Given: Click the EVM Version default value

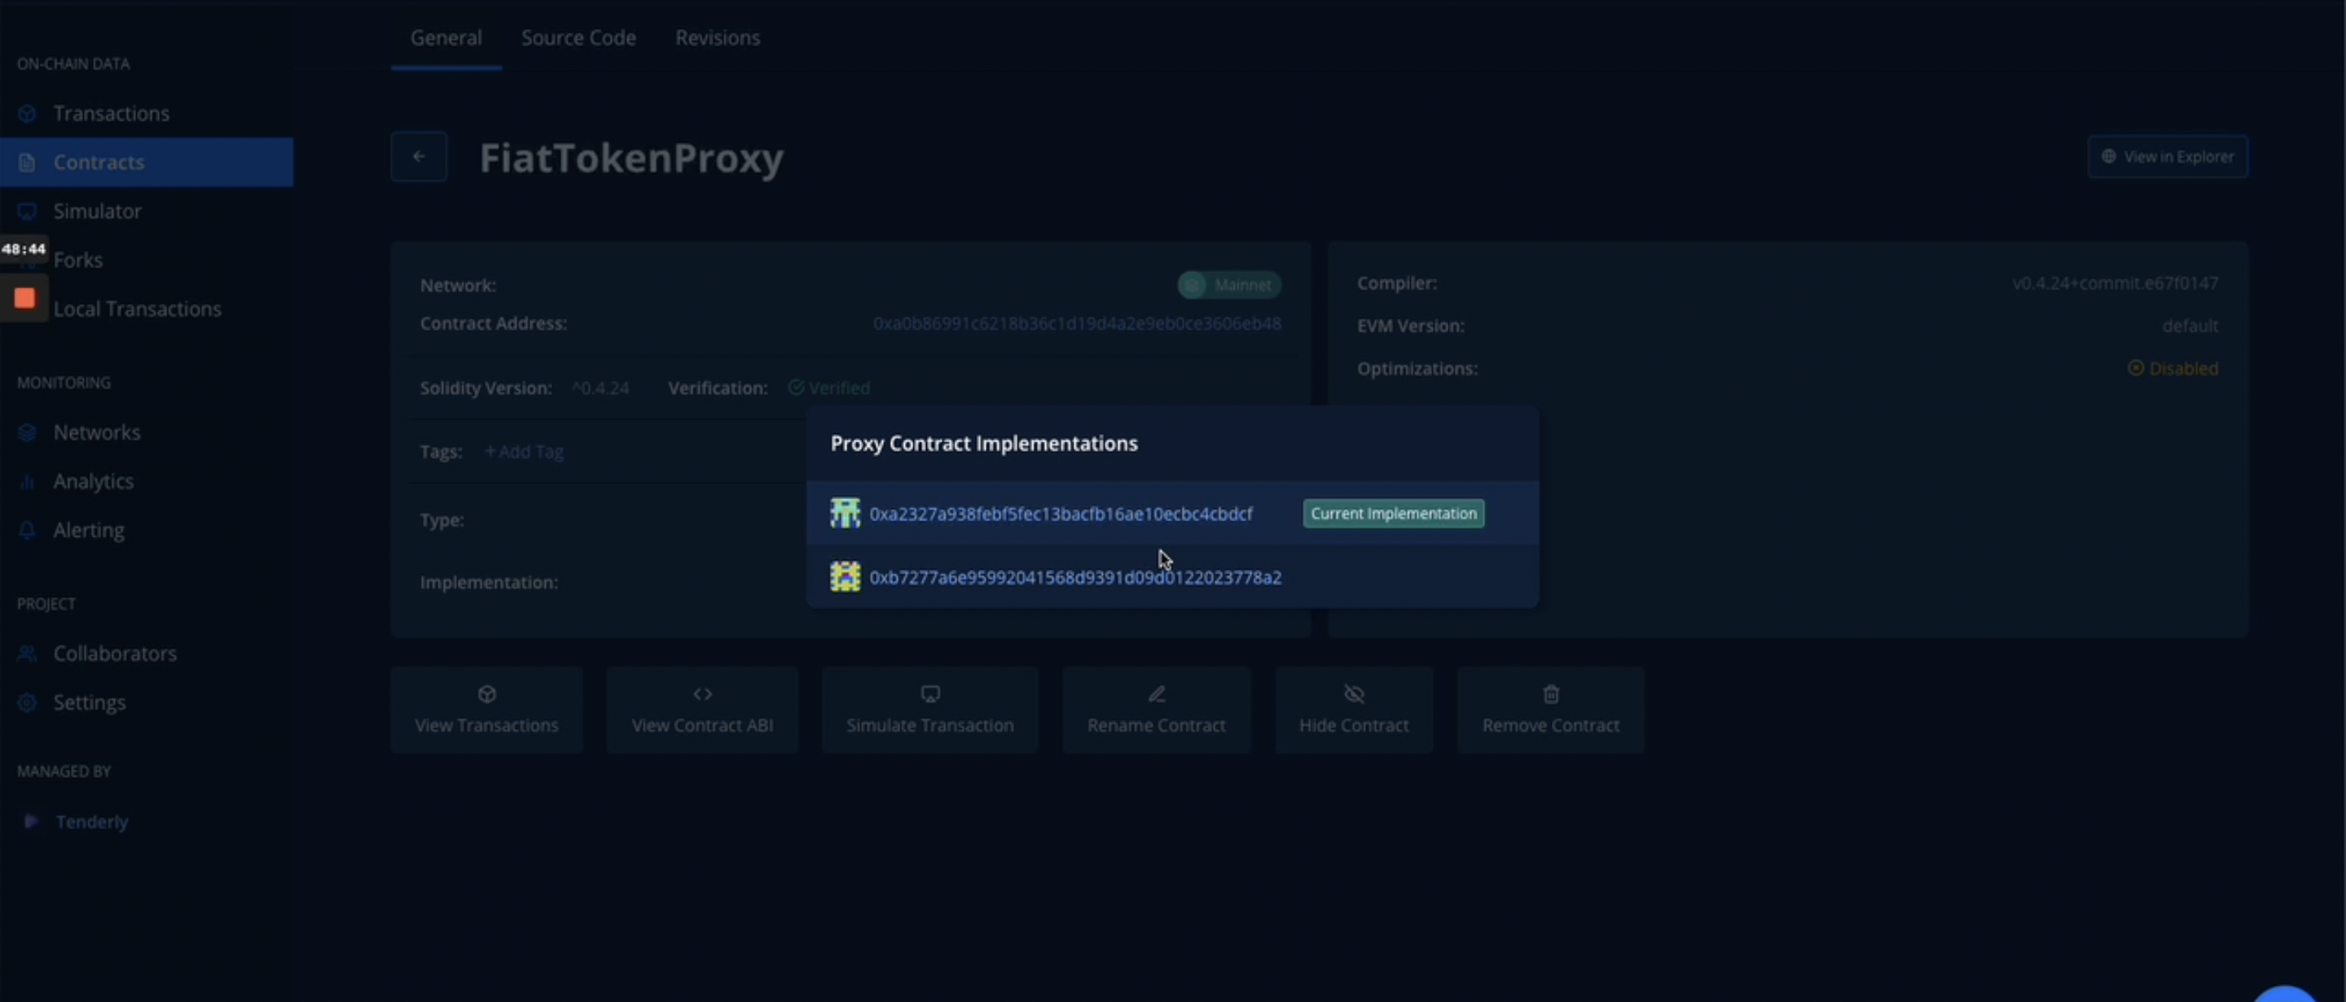Looking at the screenshot, I should pos(2190,326).
